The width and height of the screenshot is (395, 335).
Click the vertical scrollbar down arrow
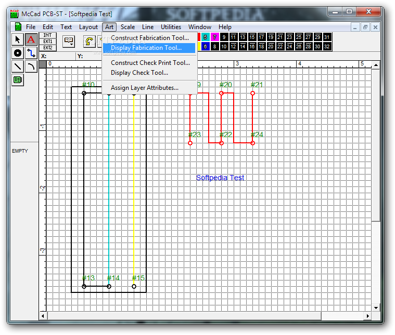(376, 308)
